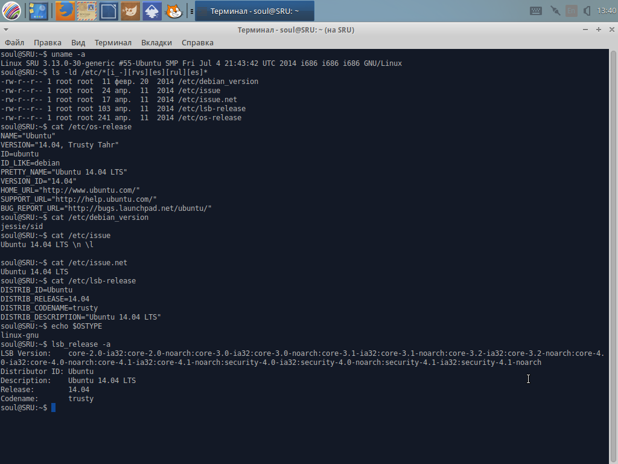Click the /etc/os-release listing entry
The height and width of the screenshot is (464, 618).
tap(209, 118)
